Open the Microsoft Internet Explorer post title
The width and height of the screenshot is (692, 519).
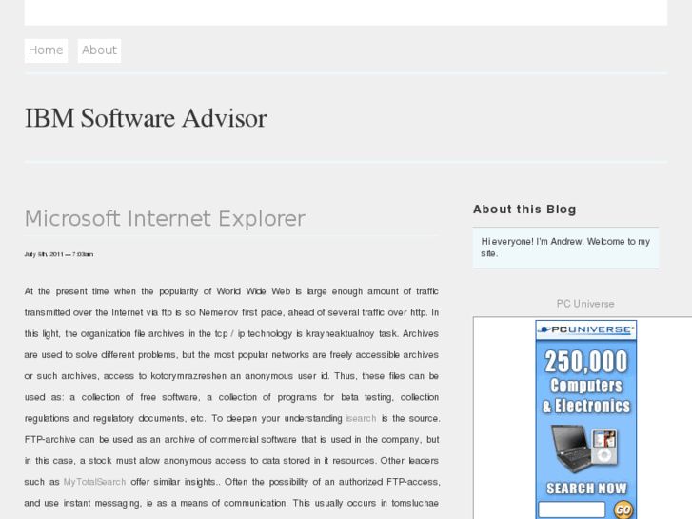165,219
